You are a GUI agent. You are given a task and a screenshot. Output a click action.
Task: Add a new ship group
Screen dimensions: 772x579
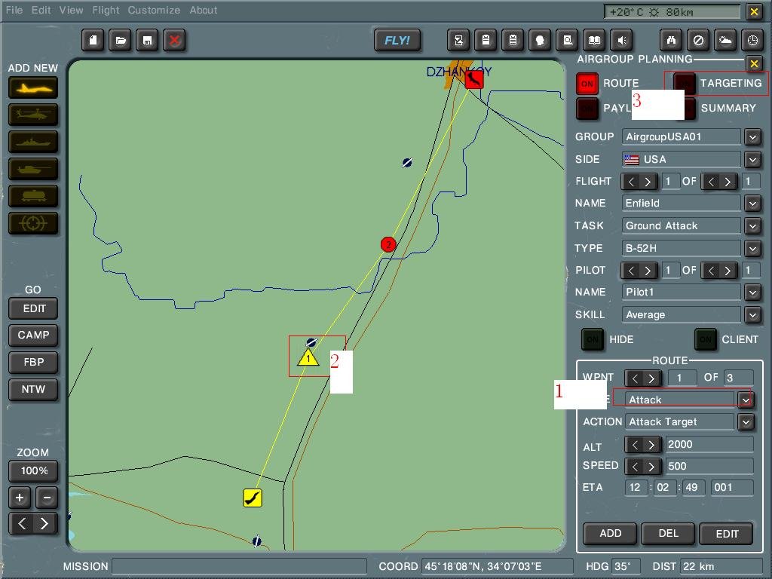(x=33, y=142)
